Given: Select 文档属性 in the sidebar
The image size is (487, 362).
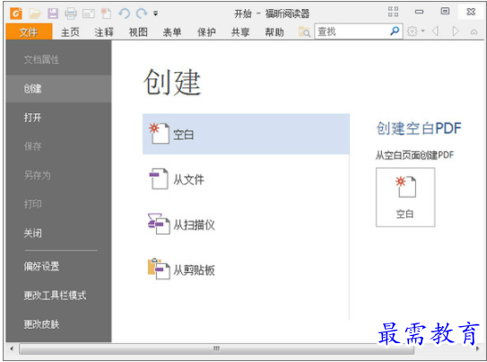Looking at the screenshot, I should pyautogui.click(x=58, y=59).
